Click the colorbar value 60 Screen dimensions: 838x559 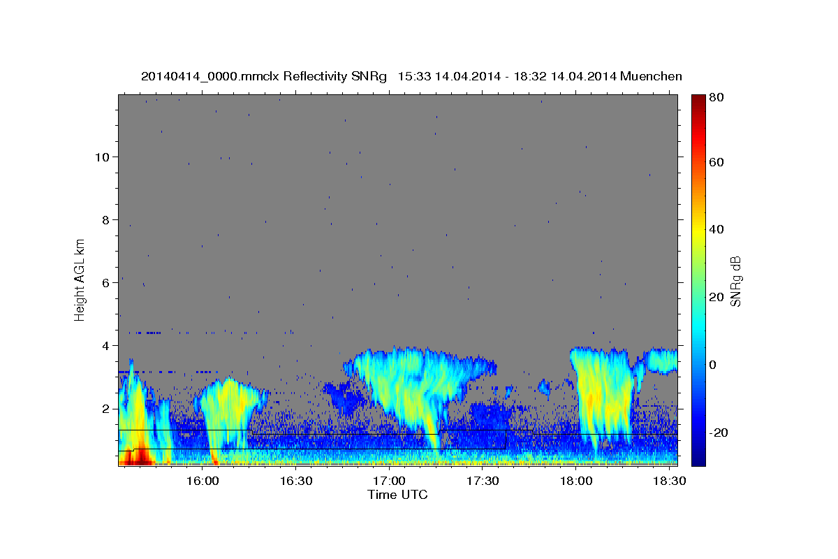point(716,162)
